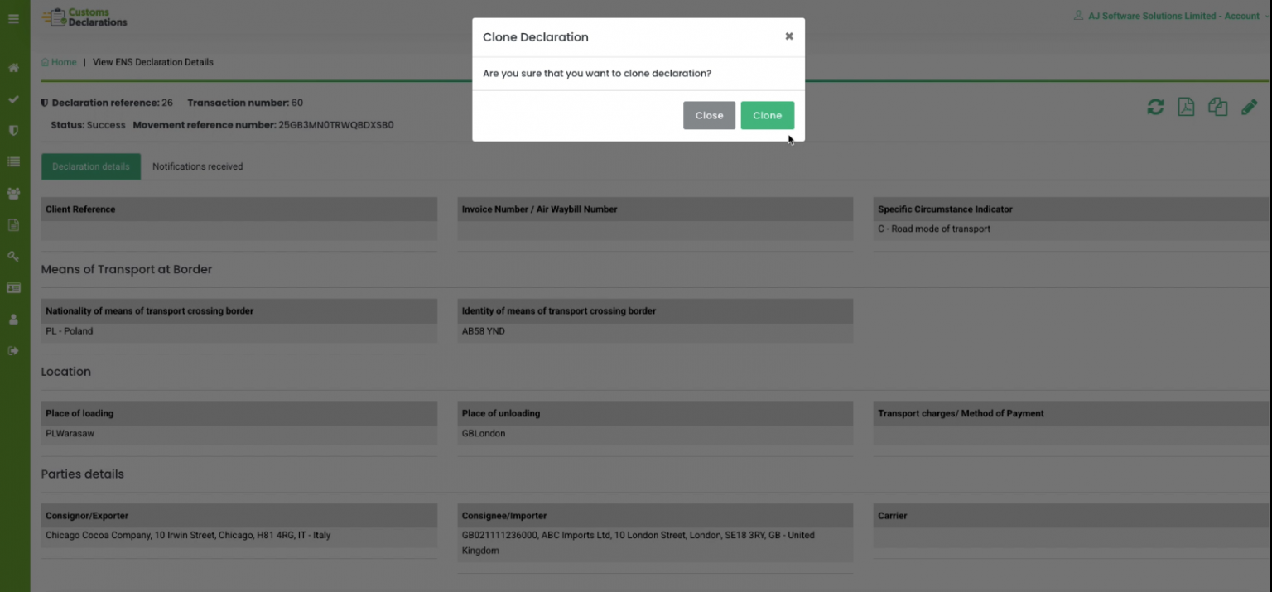Sign out using the exit icon in the sidebar
Screen dimensions: 1272x592
[x=13, y=350]
